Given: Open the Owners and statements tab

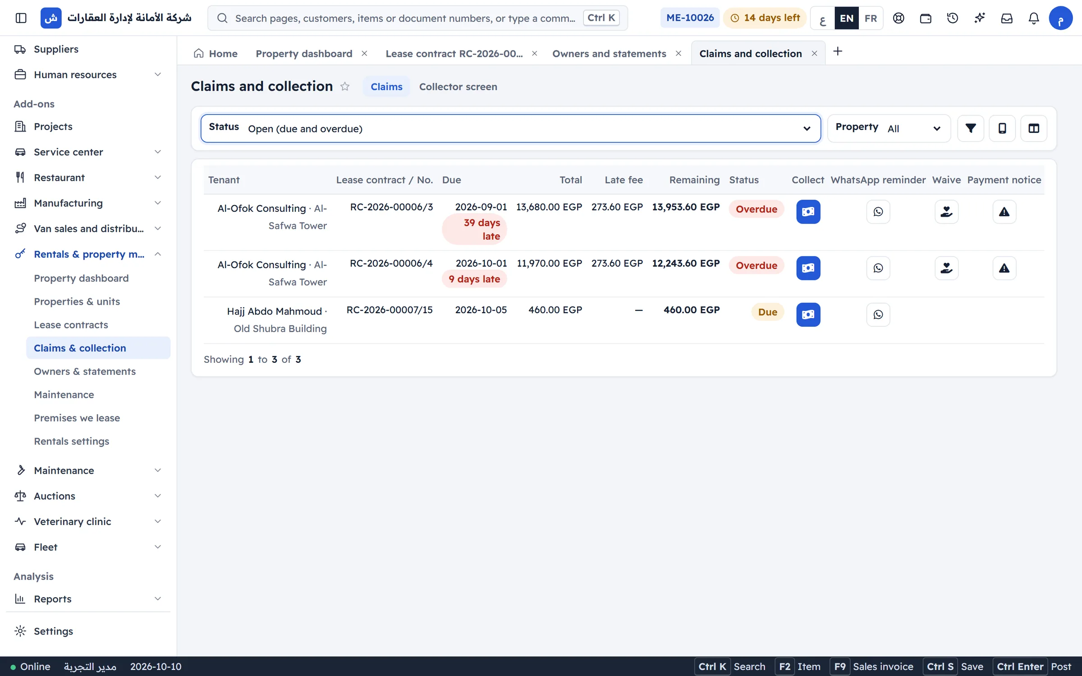Looking at the screenshot, I should click(609, 54).
